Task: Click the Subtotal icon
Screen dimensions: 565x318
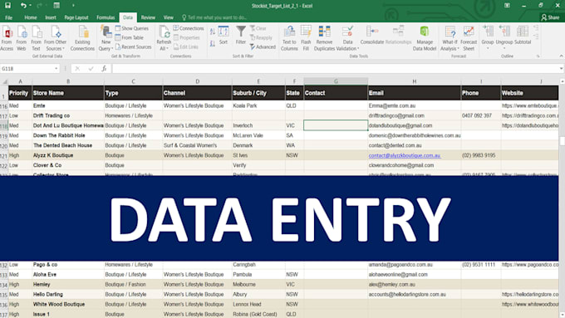Action: 523,36
